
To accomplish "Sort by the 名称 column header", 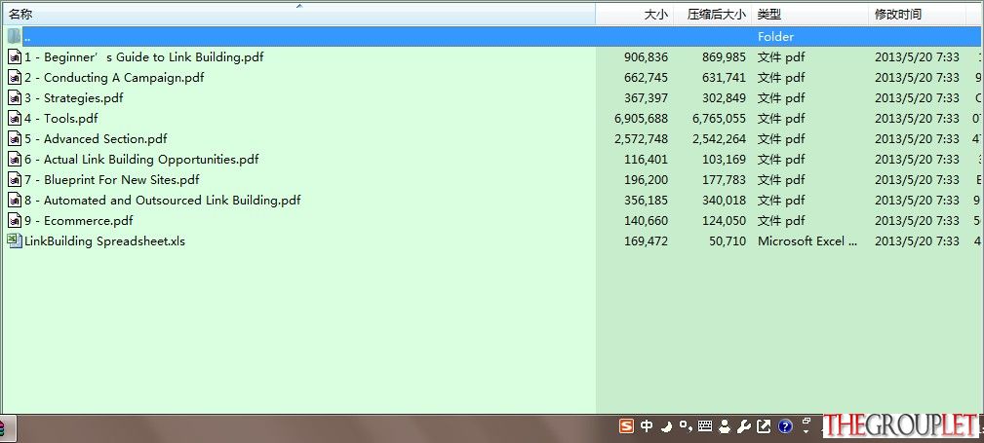I will coord(298,15).
